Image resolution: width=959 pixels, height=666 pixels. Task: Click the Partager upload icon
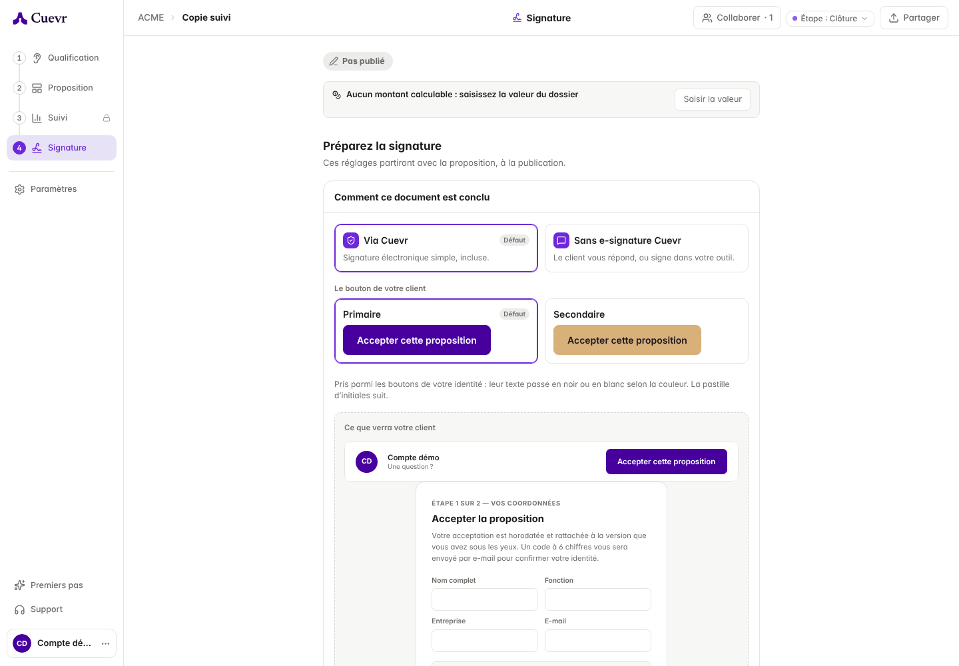point(894,18)
